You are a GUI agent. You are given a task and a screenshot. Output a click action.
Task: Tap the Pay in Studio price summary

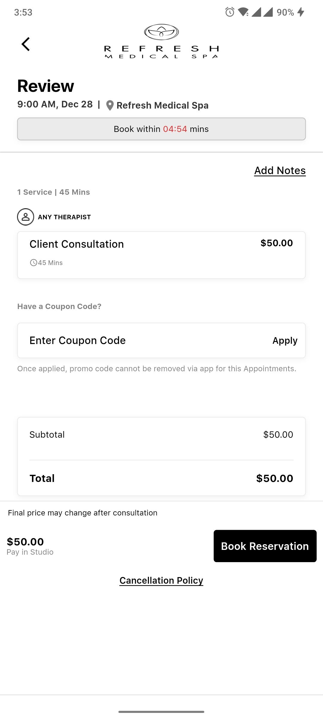30,546
